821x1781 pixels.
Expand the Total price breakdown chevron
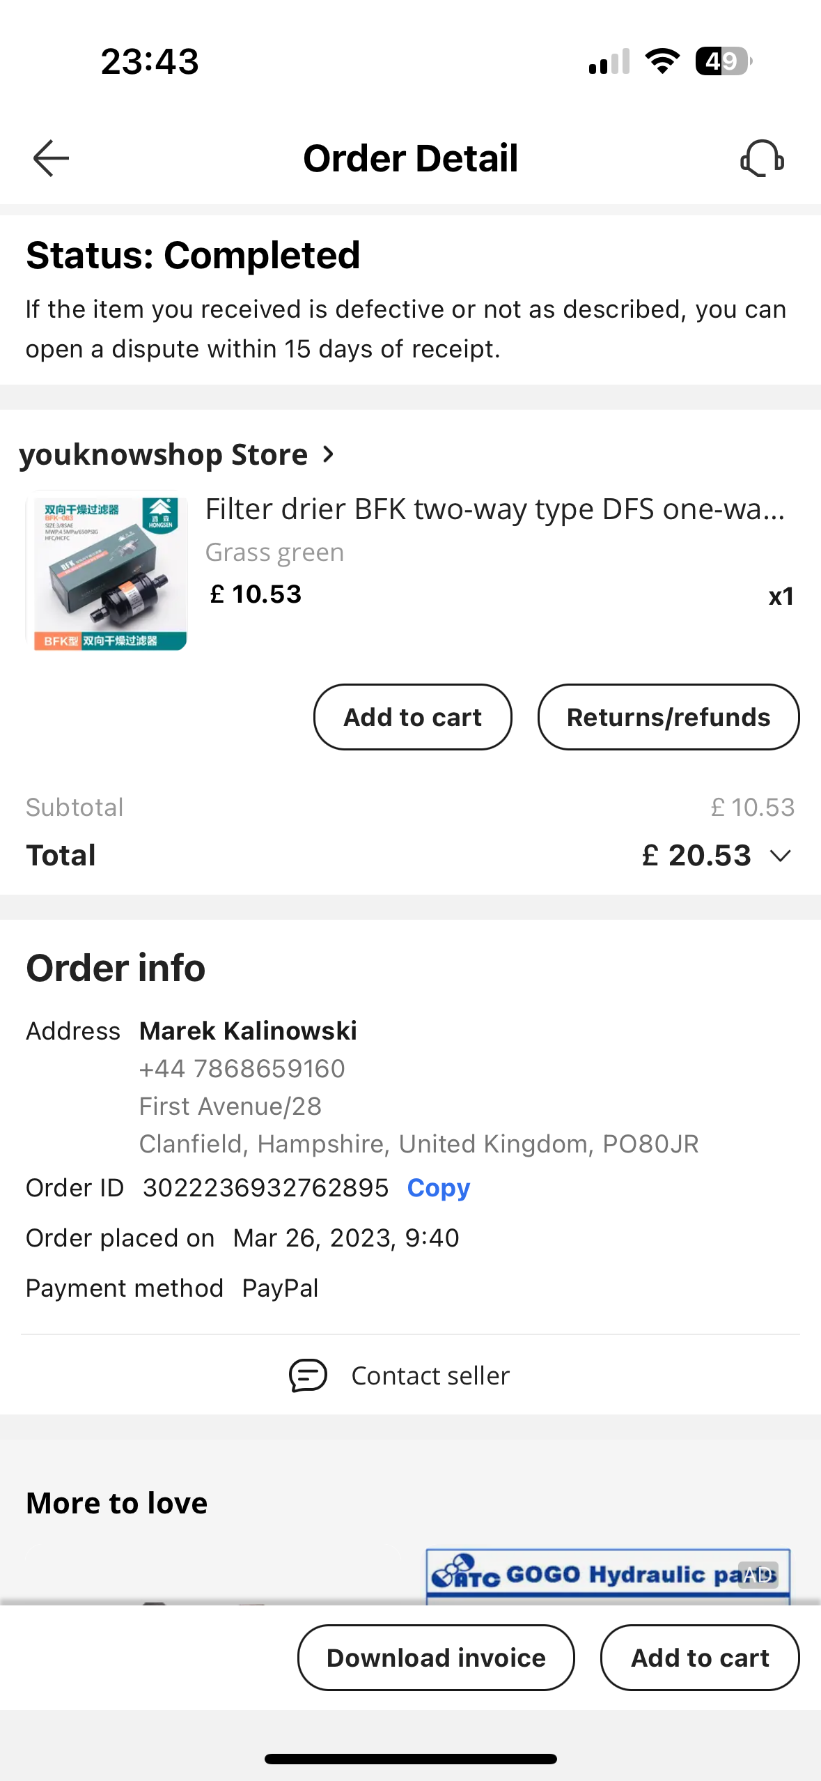coord(781,856)
